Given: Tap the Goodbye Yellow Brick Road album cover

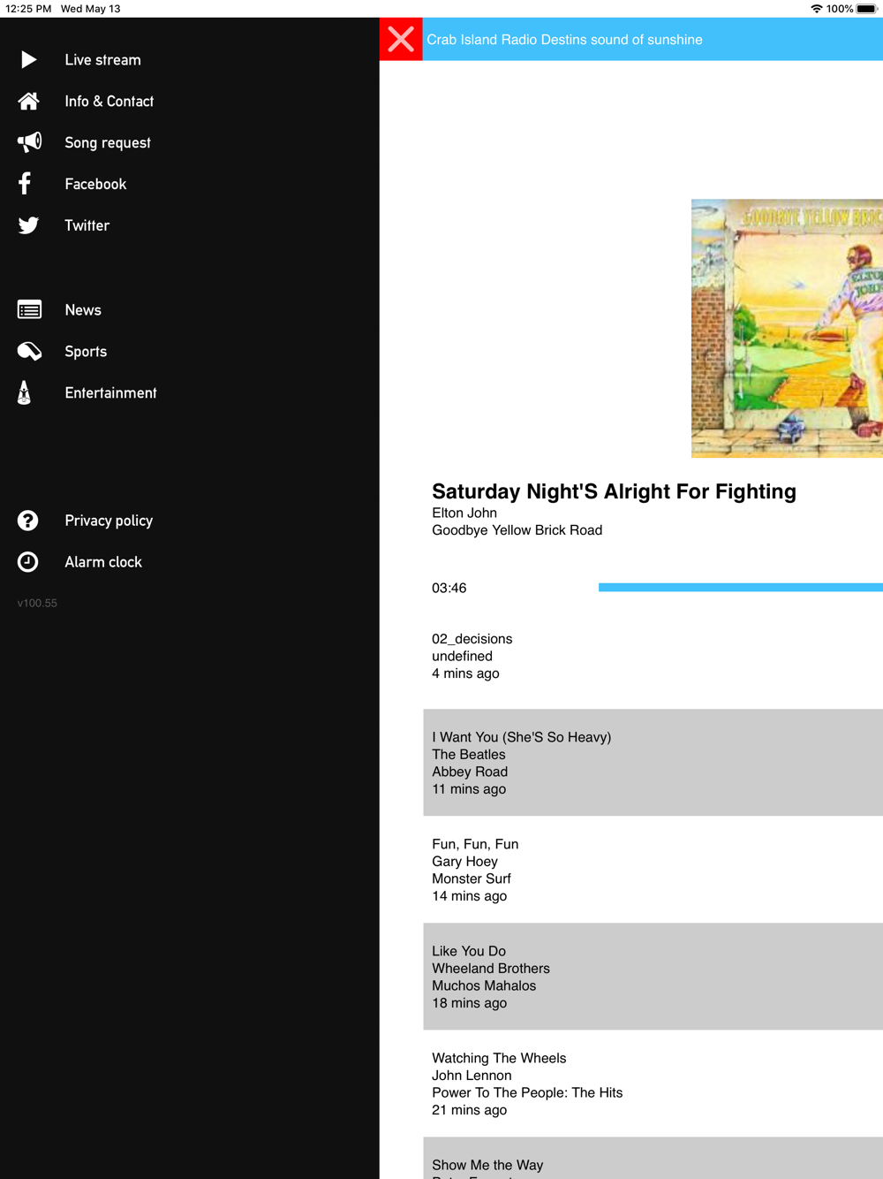Looking at the screenshot, I should (787, 328).
